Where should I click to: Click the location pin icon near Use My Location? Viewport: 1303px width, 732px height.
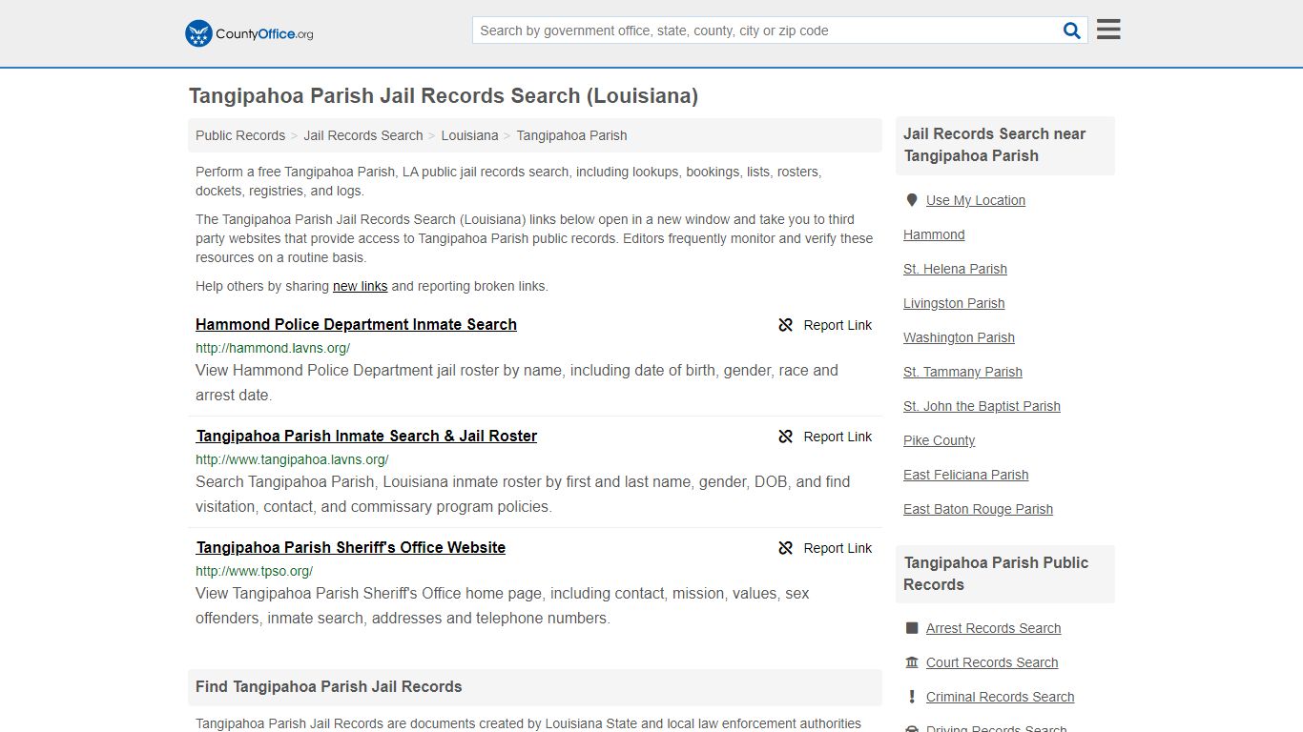912,200
